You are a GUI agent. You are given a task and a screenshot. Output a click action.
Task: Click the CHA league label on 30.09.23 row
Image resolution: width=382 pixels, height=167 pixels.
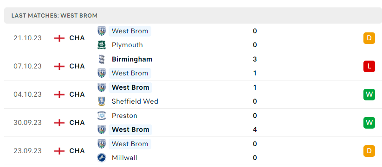point(77,123)
